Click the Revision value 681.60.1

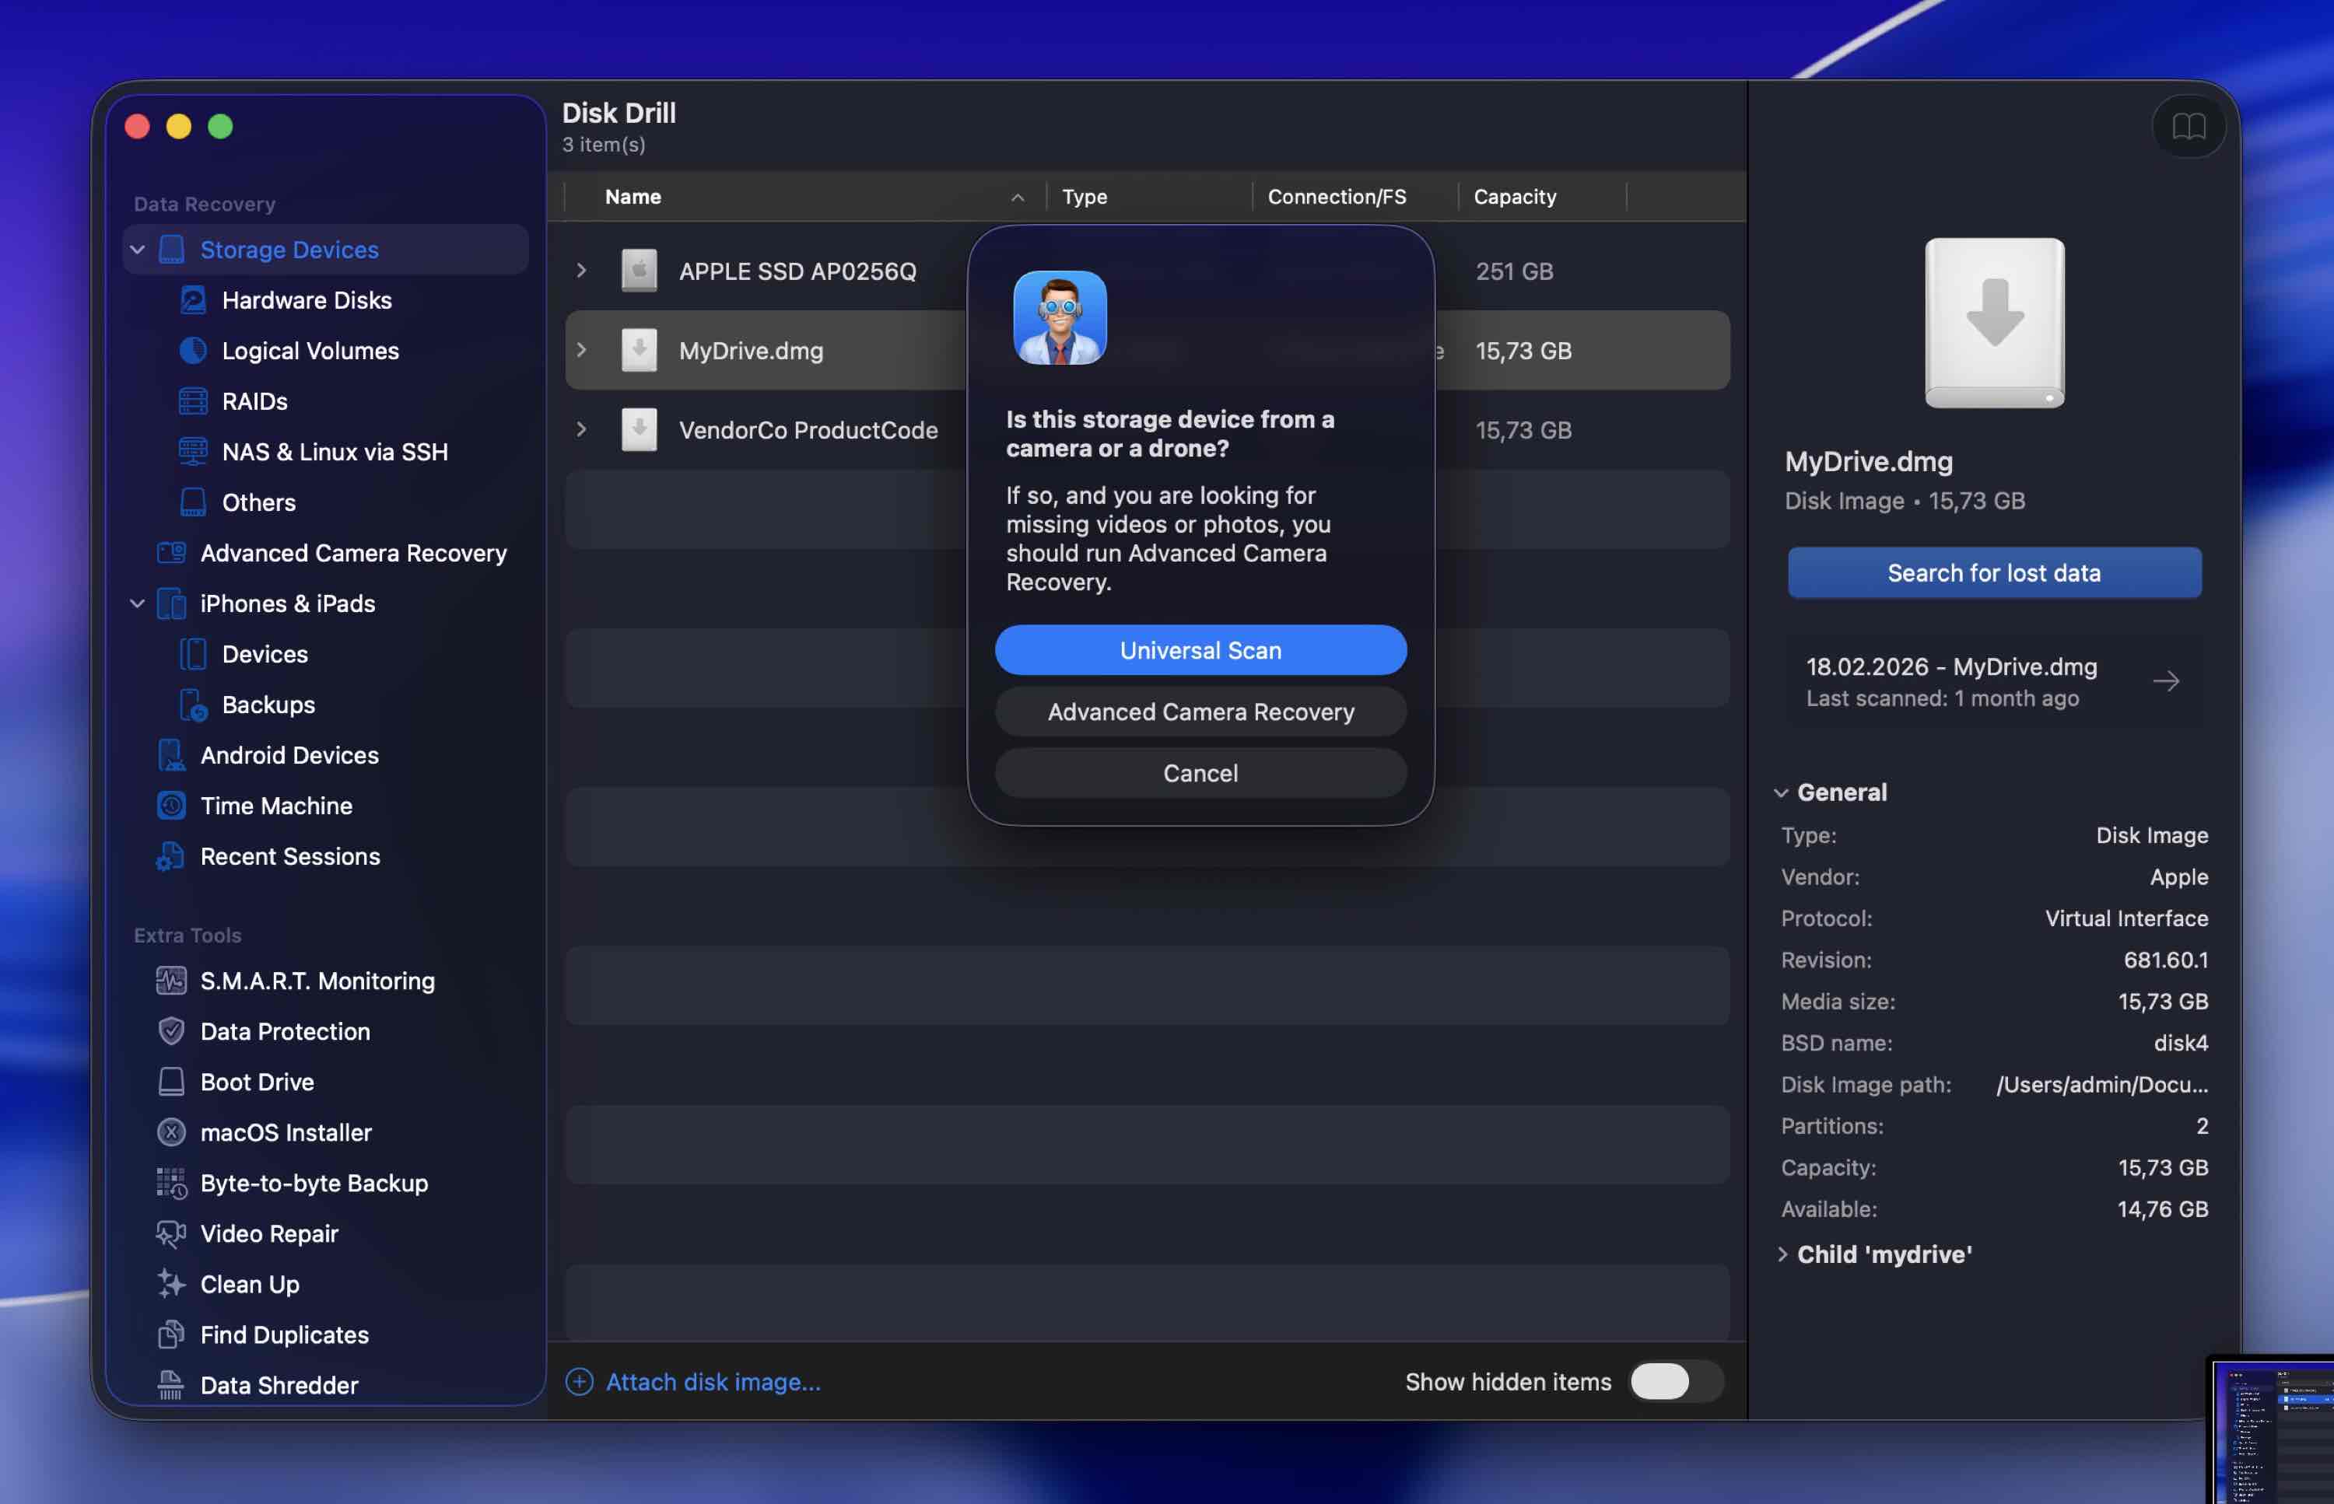(x=2165, y=960)
